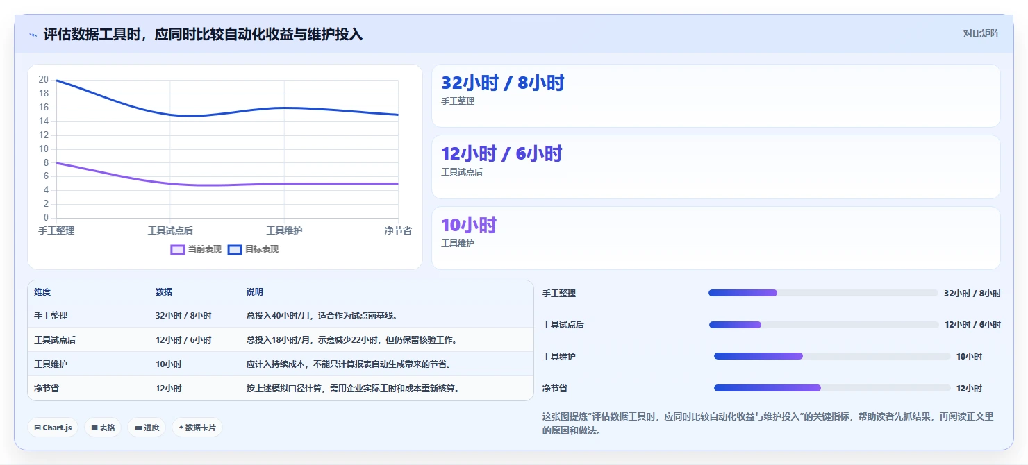This screenshot has height=465, width=1028.
Task: Click 工具维护 cell in the table
Action: (51, 364)
